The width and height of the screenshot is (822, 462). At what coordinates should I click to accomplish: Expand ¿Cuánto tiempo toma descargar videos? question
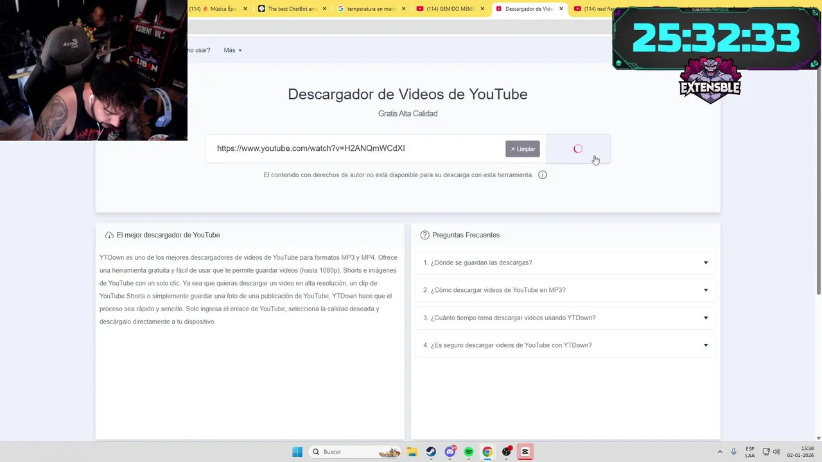tap(566, 318)
